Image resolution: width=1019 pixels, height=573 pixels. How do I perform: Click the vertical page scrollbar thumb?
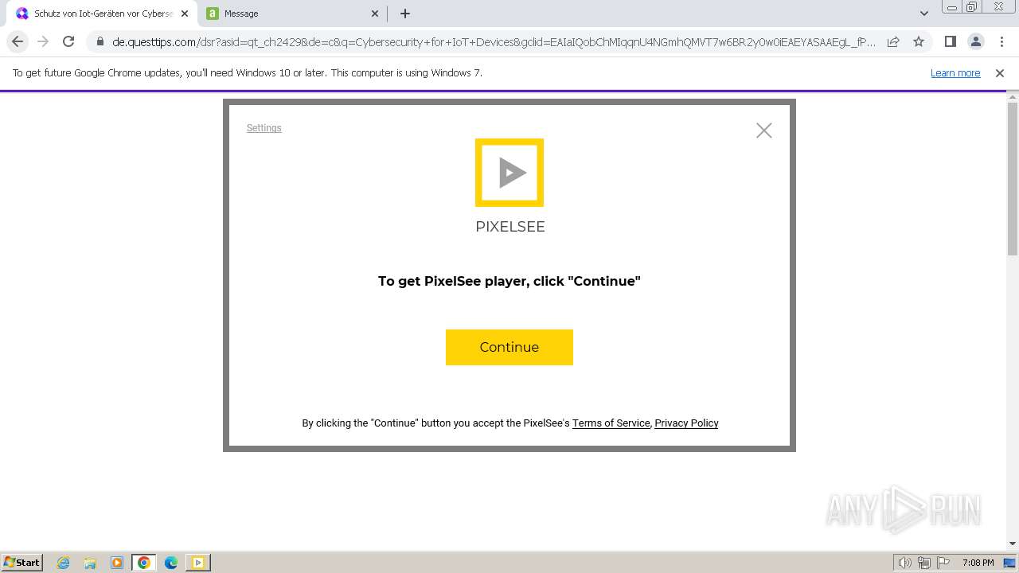click(x=1013, y=178)
